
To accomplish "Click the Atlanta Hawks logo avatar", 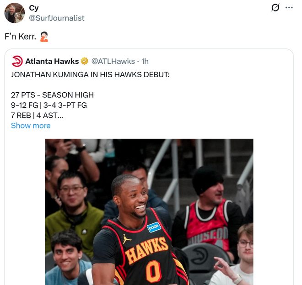I will 17,61.
